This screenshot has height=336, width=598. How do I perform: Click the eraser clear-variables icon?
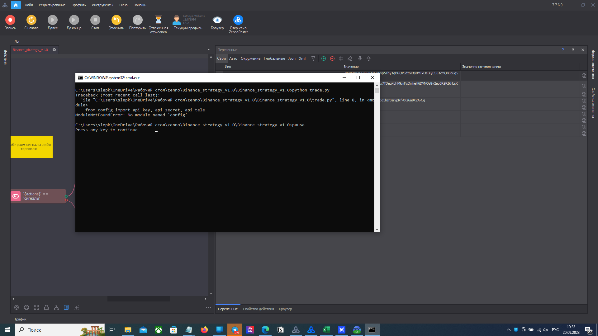point(350,58)
